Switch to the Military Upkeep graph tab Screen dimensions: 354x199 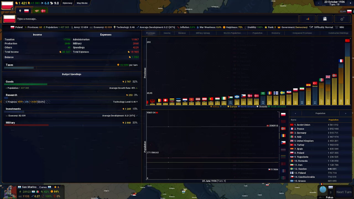pyautogui.click(x=203, y=33)
